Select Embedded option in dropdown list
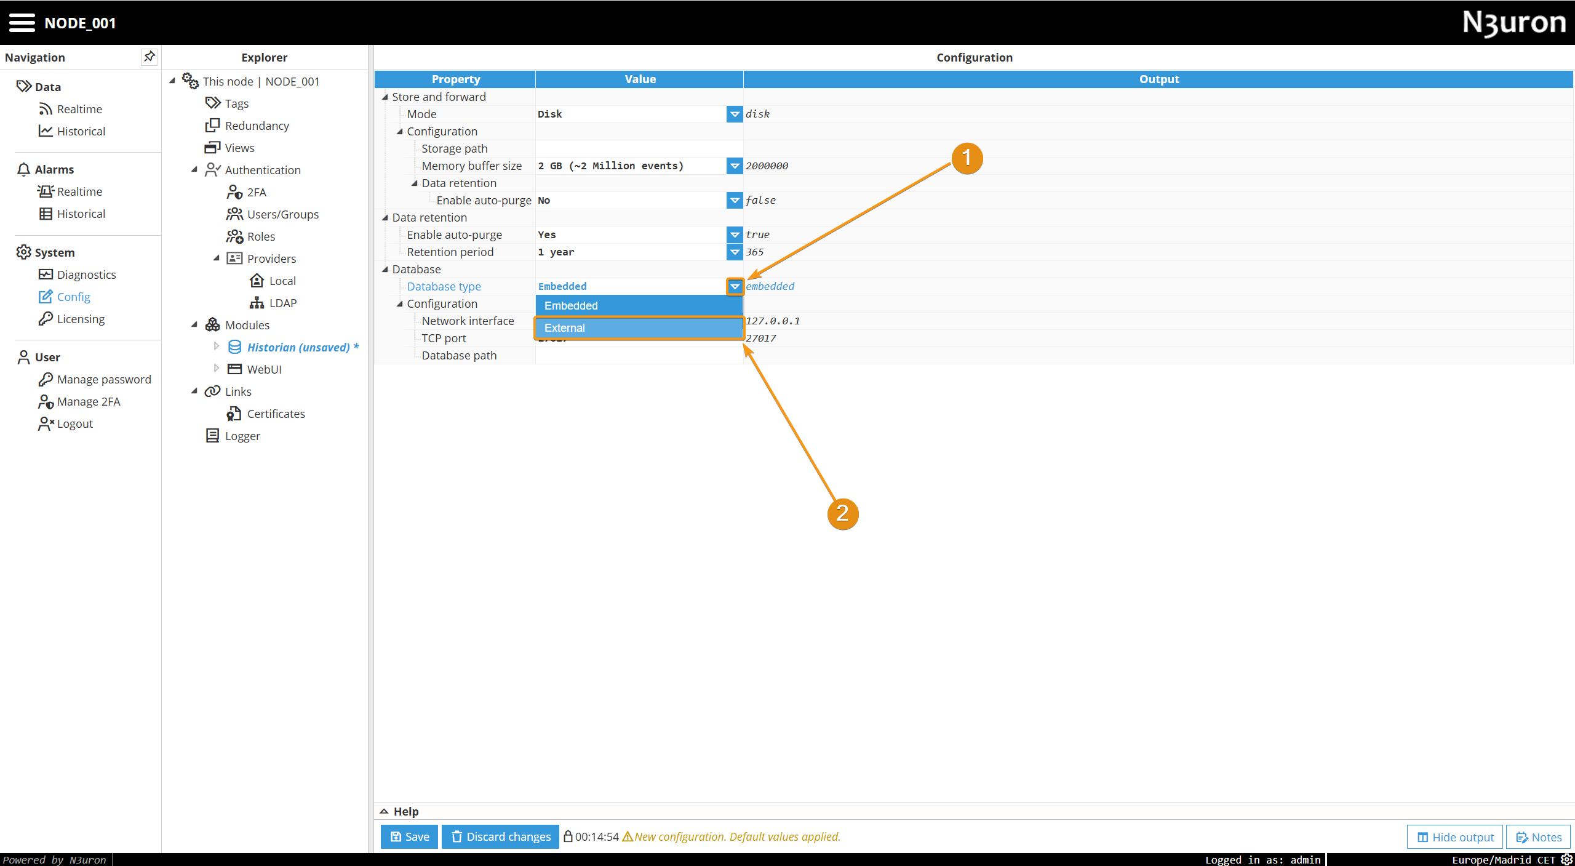This screenshot has height=866, width=1575. point(639,306)
